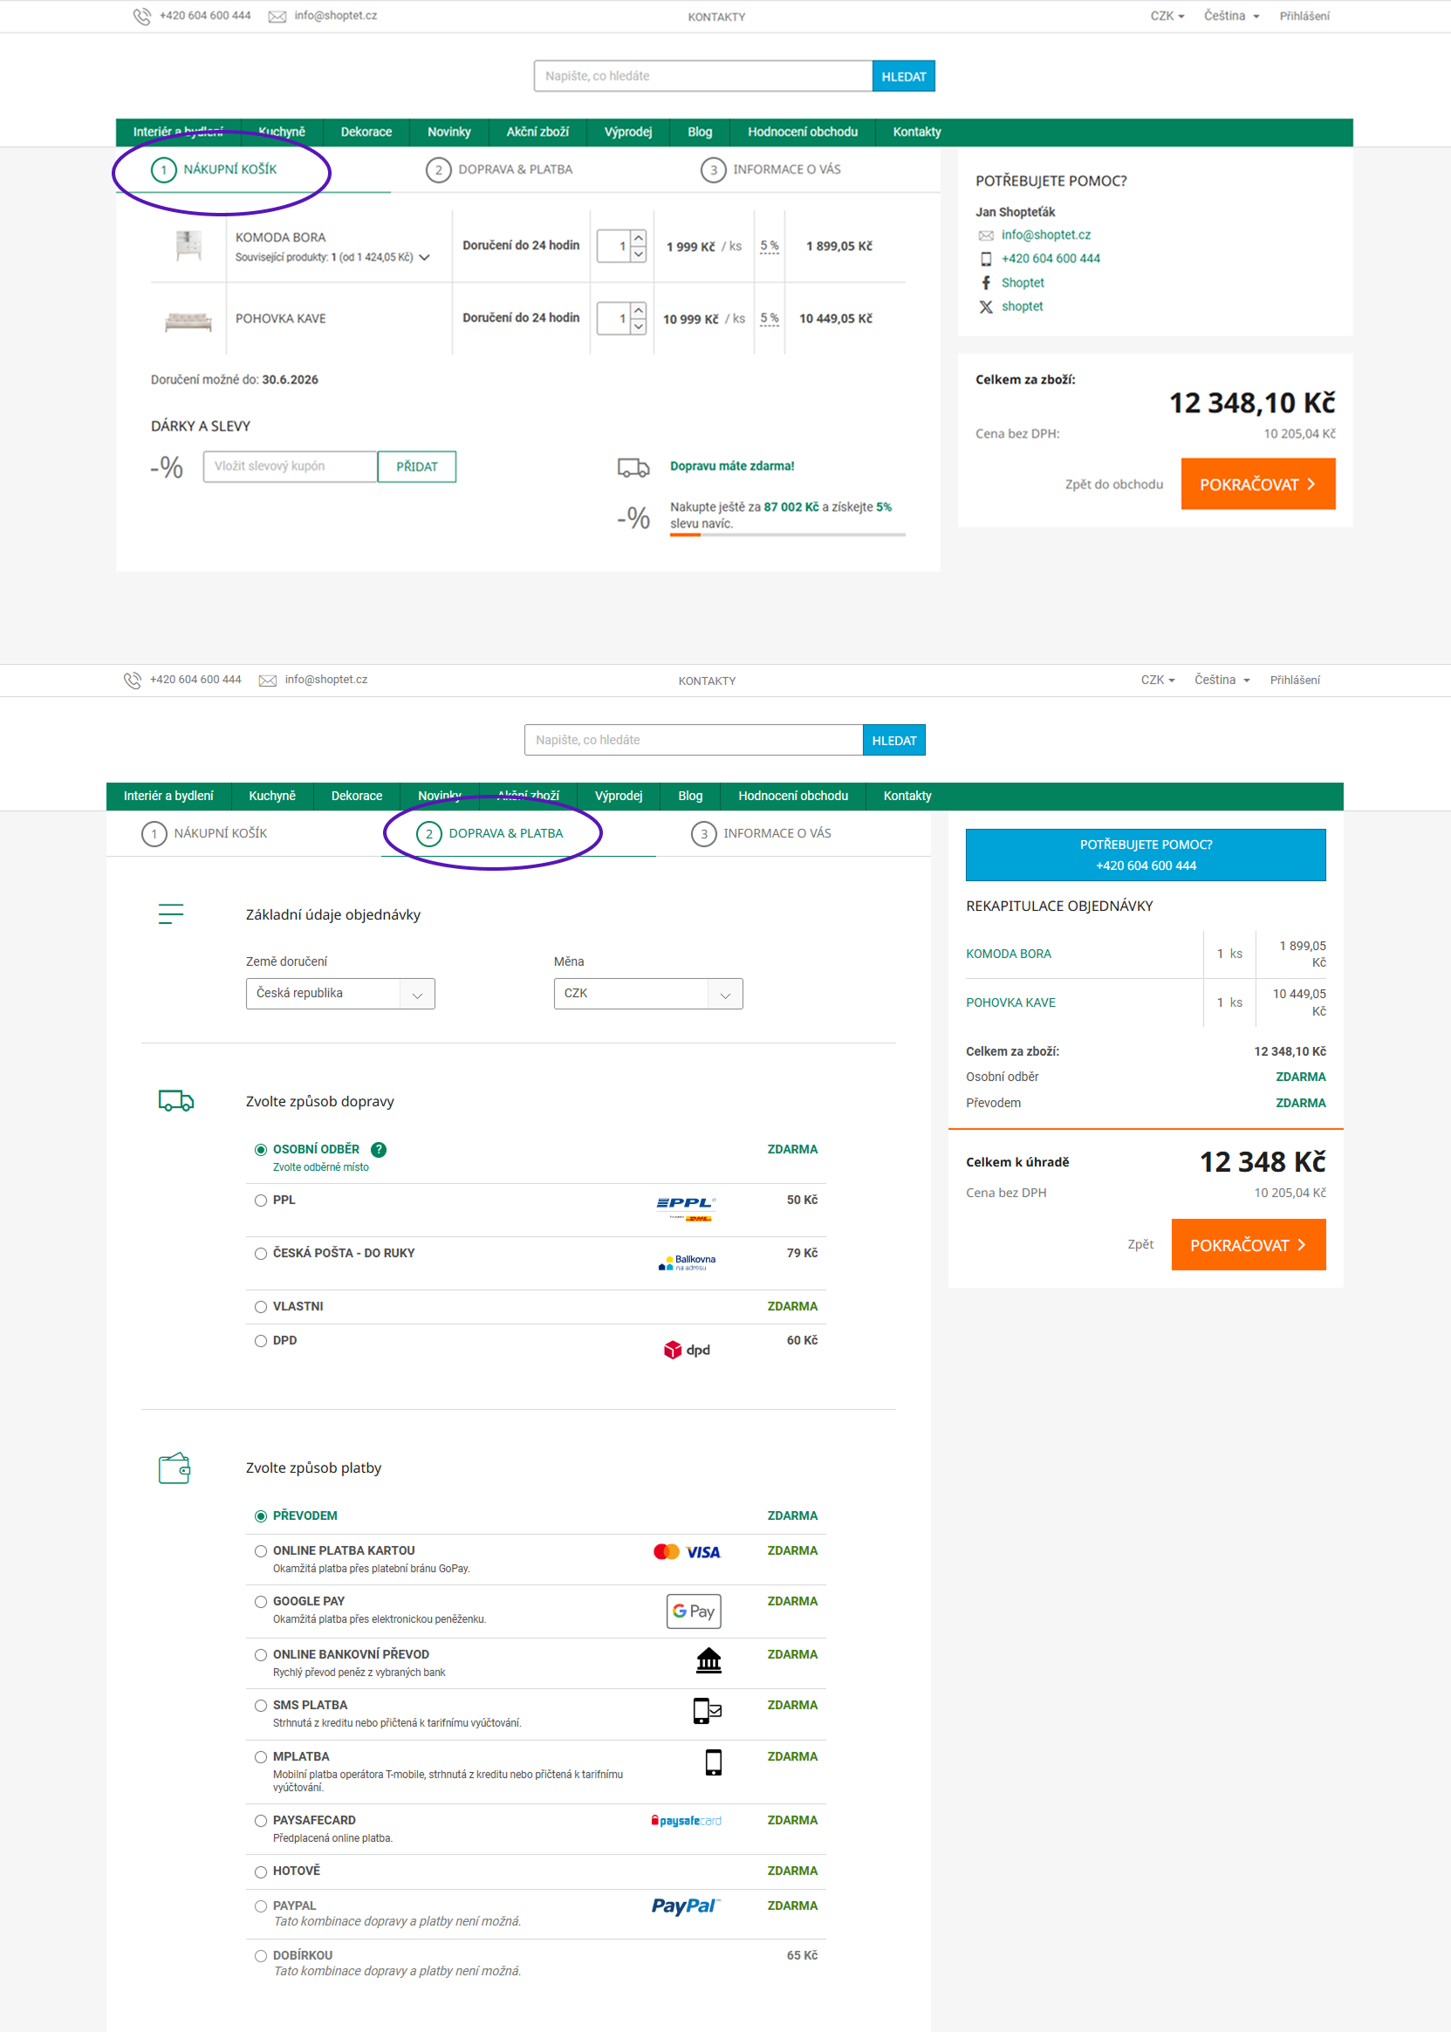Click the dpd carrier logo

[x=686, y=1350]
